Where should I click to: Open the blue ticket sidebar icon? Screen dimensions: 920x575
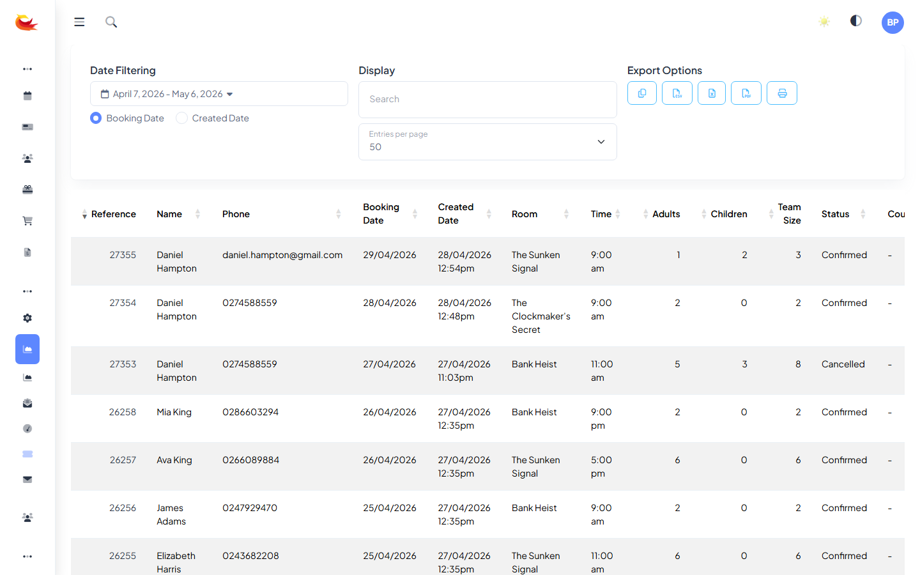[x=27, y=454]
